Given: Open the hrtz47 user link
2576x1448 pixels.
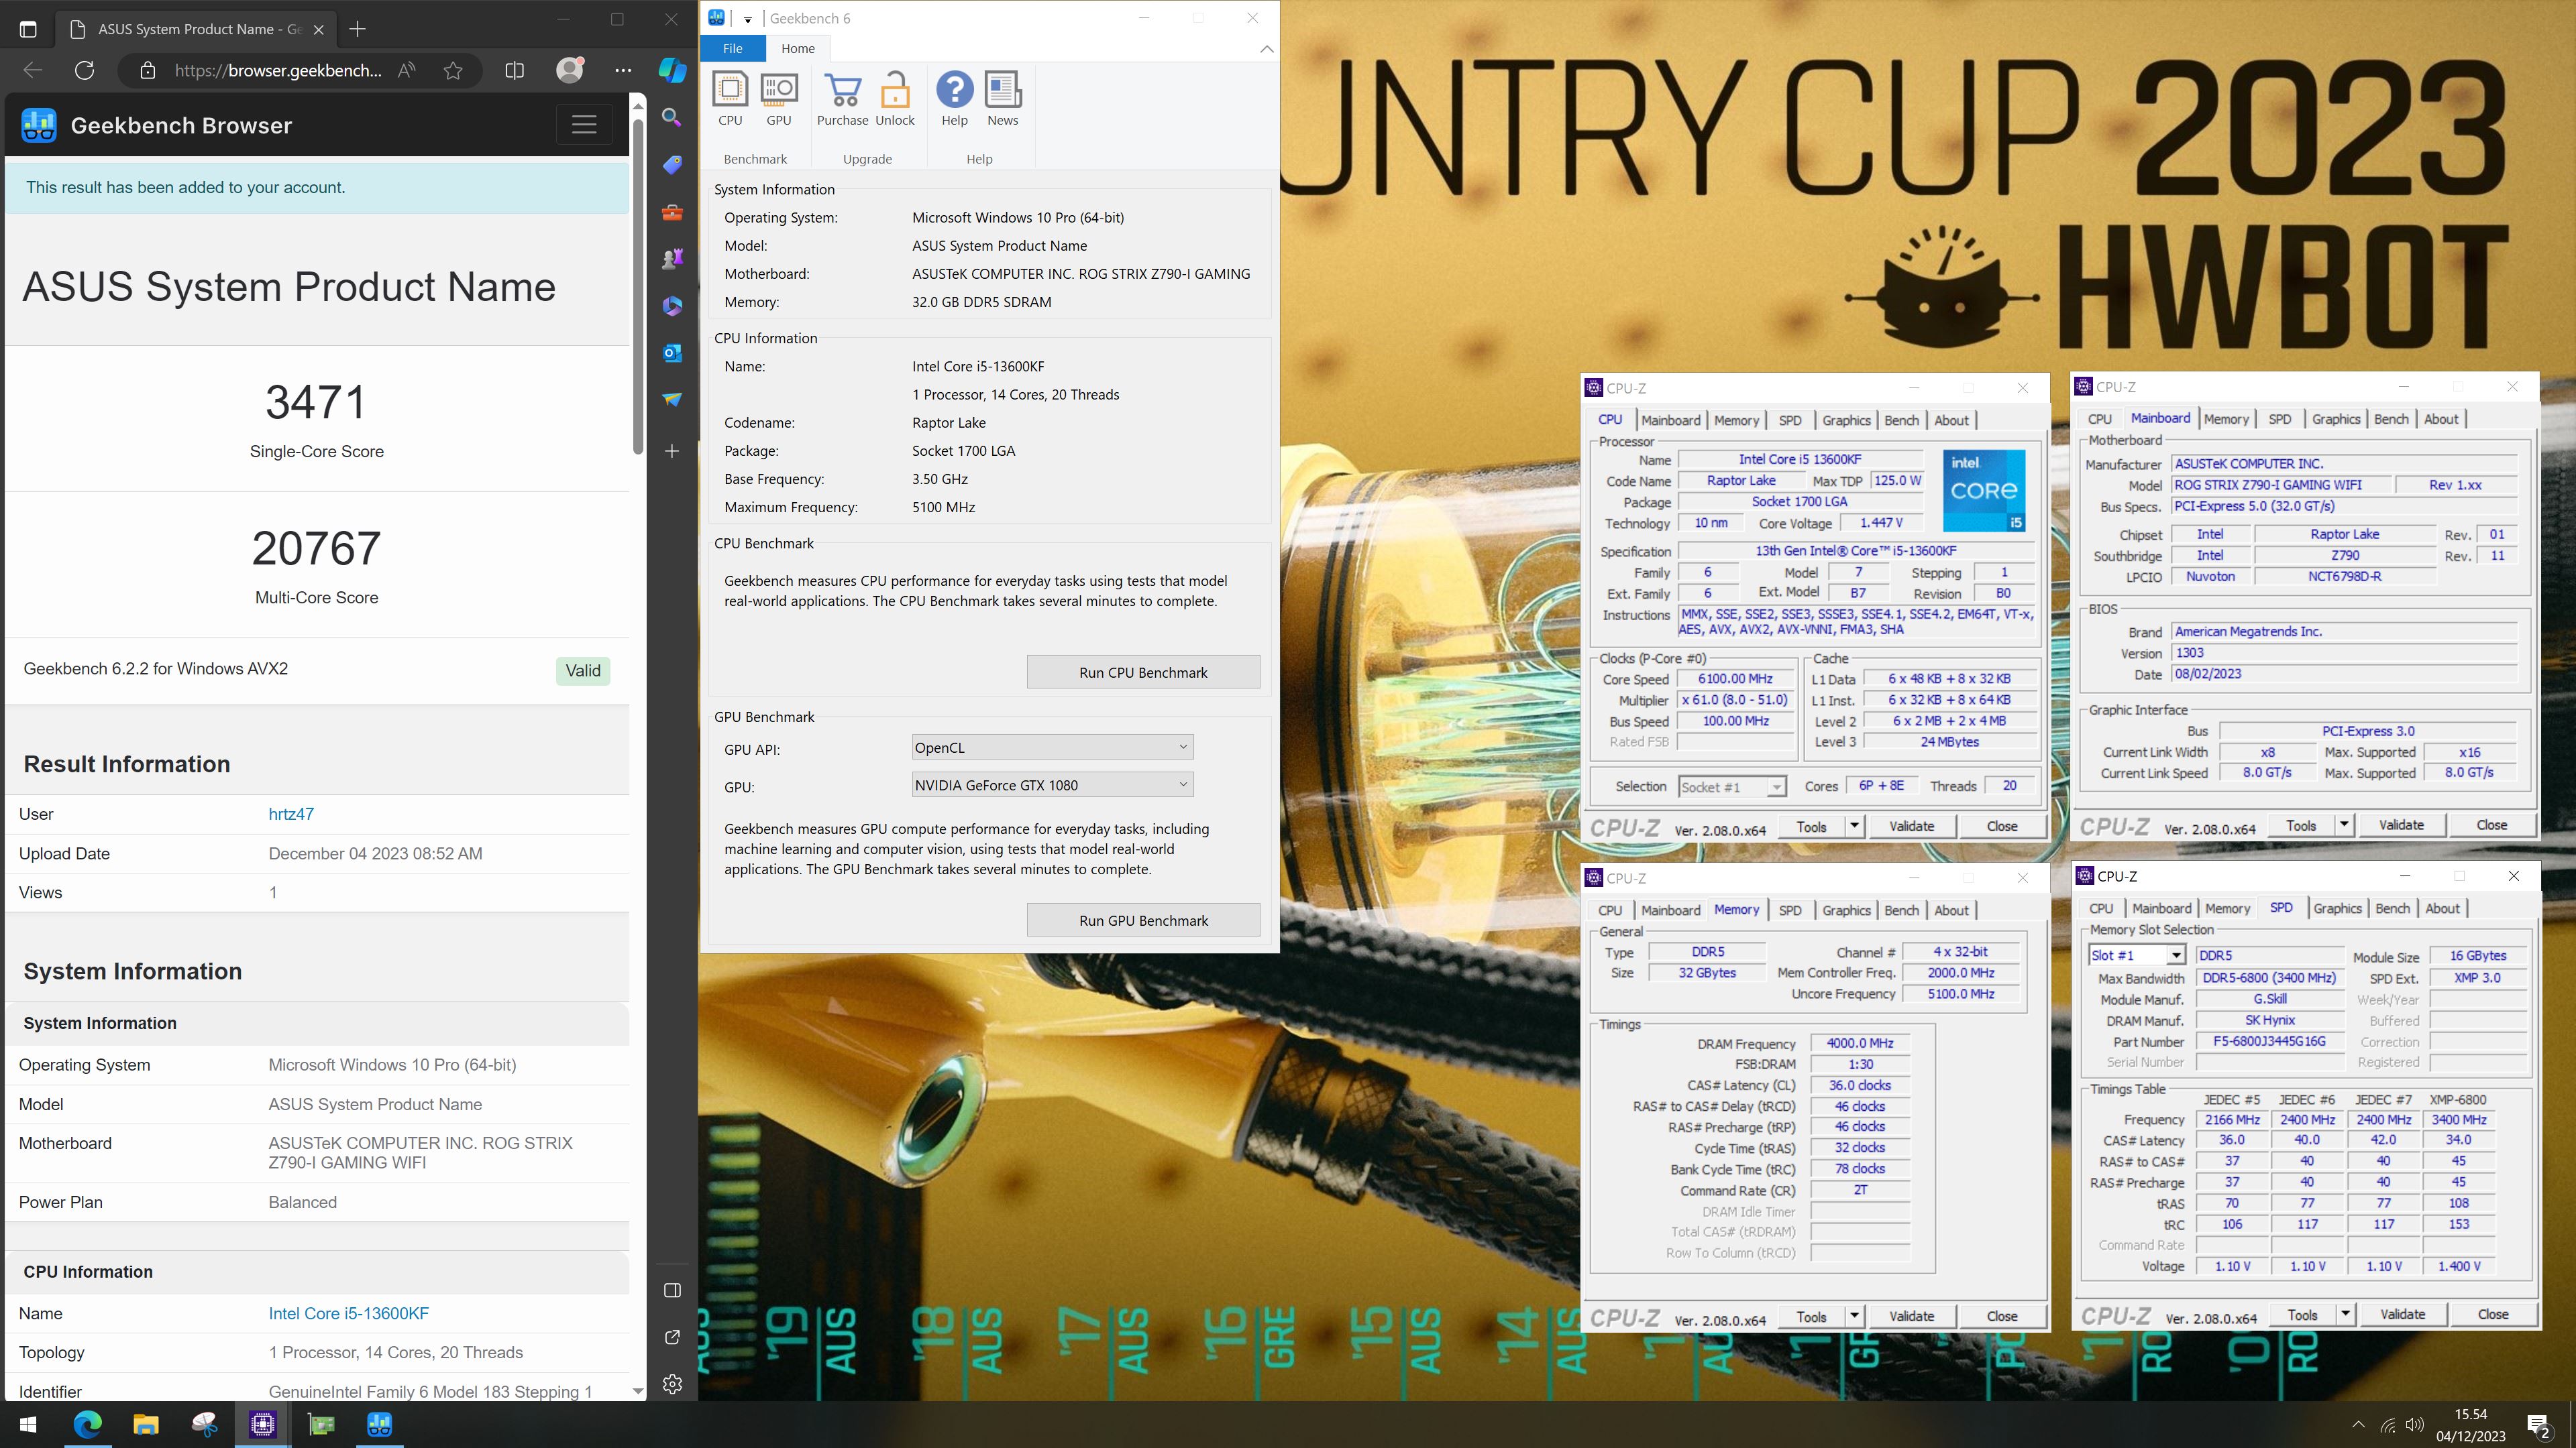Looking at the screenshot, I should (291, 813).
